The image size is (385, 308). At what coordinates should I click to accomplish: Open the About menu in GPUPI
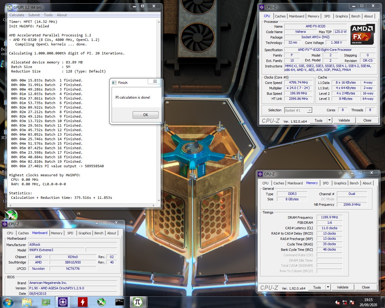pos(62,15)
